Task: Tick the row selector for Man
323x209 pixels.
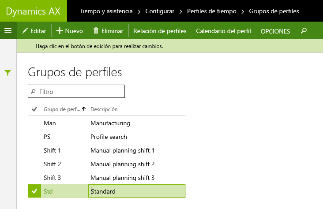Action: pos(34,123)
